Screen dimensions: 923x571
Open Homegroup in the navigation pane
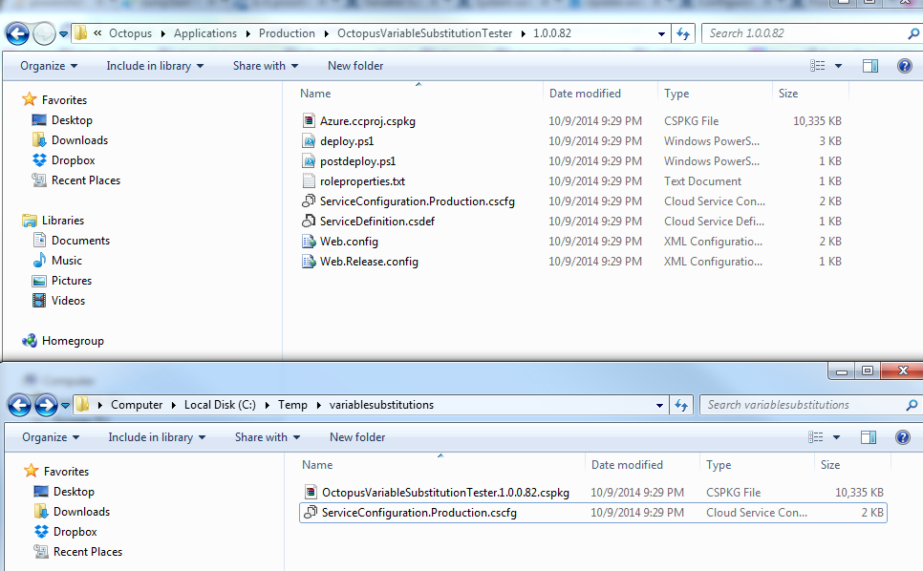click(73, 341)
